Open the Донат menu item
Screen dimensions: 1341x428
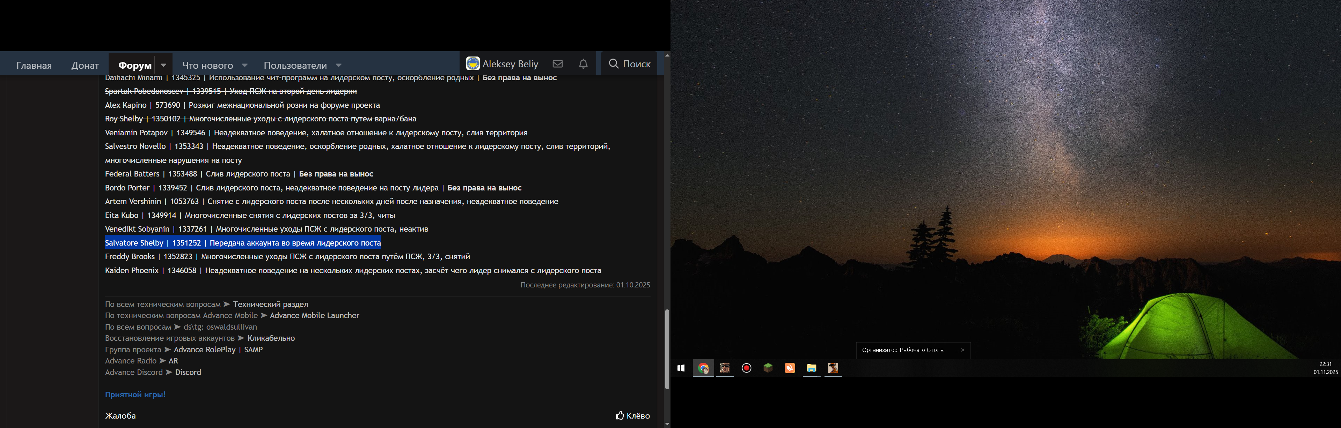(85, 65)
